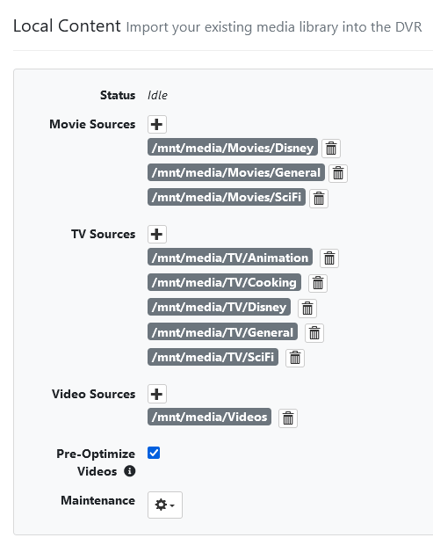Add a new TV Sources path
Image resolution: width=433 pixels, height=545 pixels.
pos(157,235)
